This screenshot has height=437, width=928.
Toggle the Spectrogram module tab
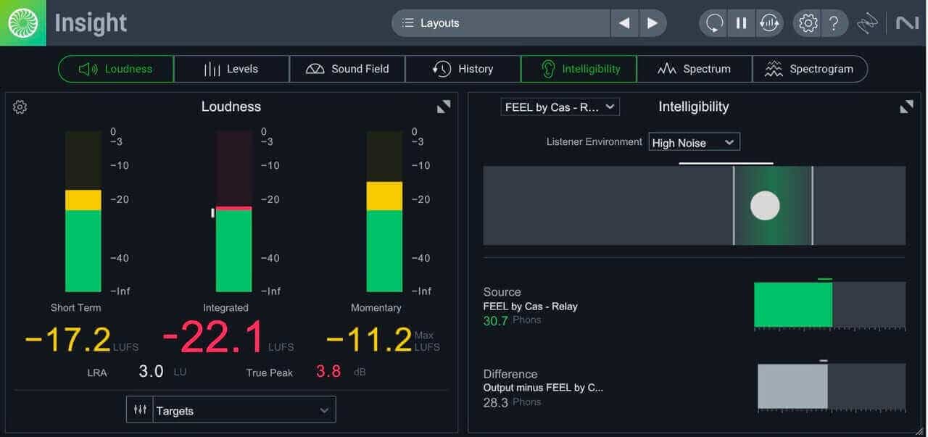pyautogui.click(x=810, y=69)
